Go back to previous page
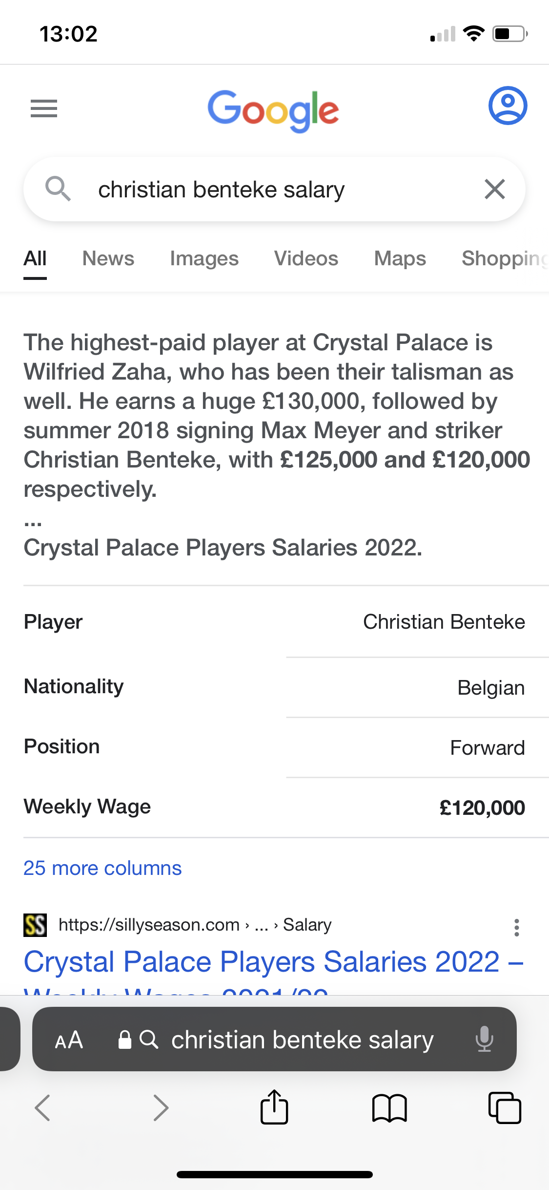This screenshot has width=549, height=1190. [x=43, y=1107]
